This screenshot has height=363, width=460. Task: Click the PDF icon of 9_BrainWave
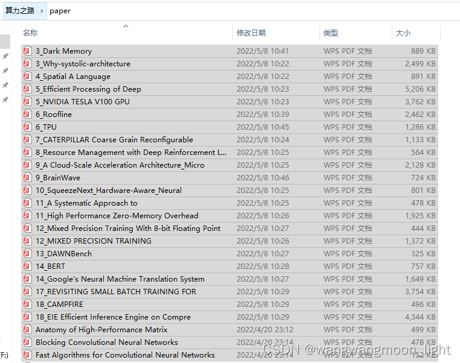27,177
